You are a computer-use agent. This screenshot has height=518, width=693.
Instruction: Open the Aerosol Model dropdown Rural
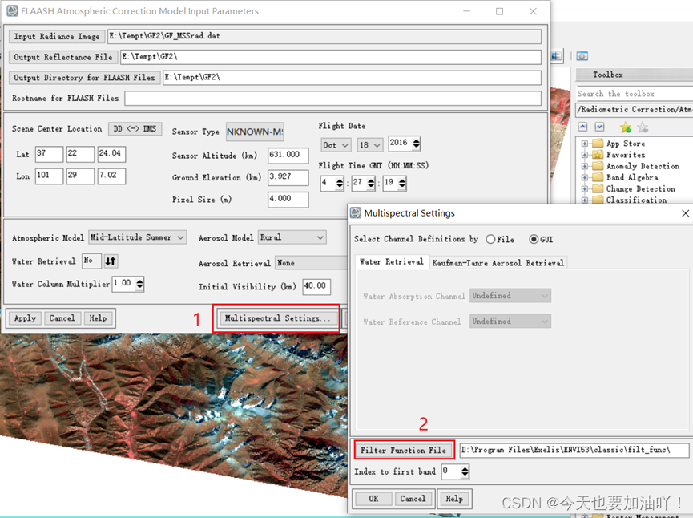(292, 237)
